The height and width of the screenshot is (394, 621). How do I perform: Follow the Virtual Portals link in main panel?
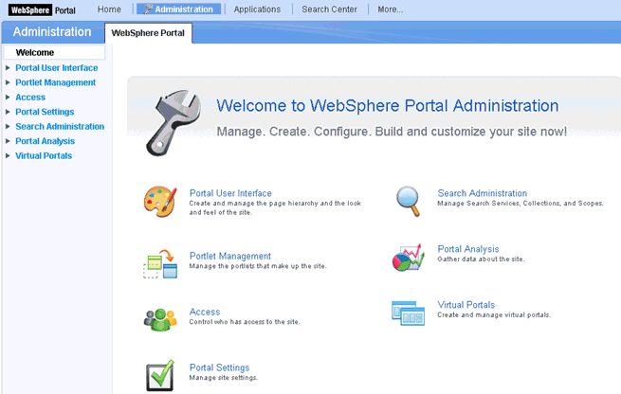pos(466,305)
